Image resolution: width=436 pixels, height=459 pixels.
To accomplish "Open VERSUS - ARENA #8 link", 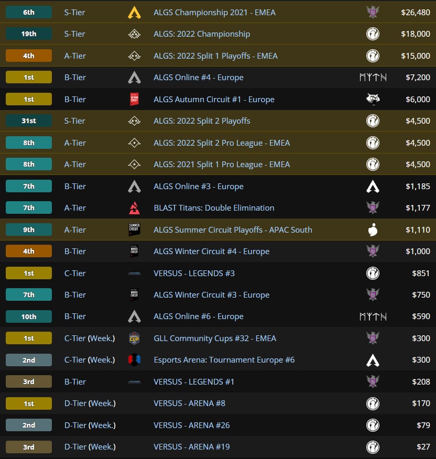I will click(190, 403).
